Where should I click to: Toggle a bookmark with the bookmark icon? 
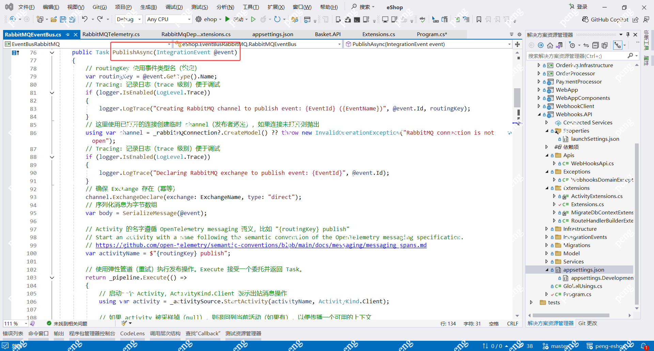click(479, 19)
